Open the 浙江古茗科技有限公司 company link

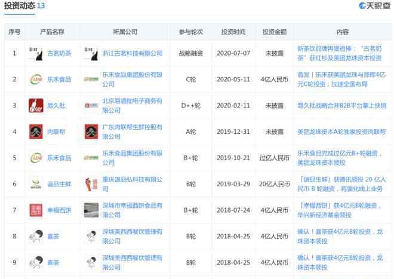click(133, 53)
